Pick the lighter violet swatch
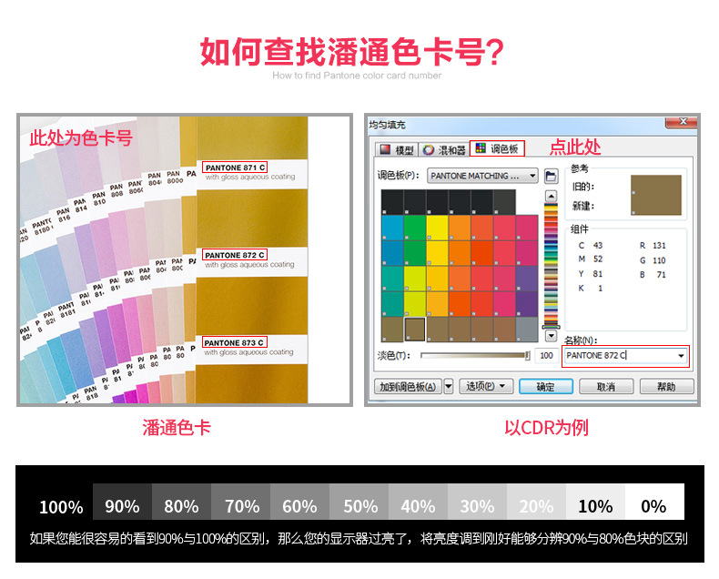Image resolution: width=719 pixels, height=579 pixels. (527, 279)
